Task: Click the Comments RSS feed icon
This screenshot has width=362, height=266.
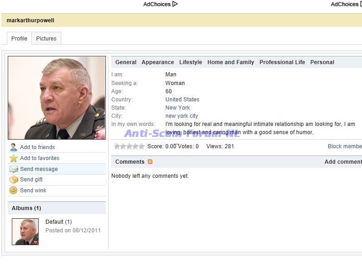Action: [150, 162]
